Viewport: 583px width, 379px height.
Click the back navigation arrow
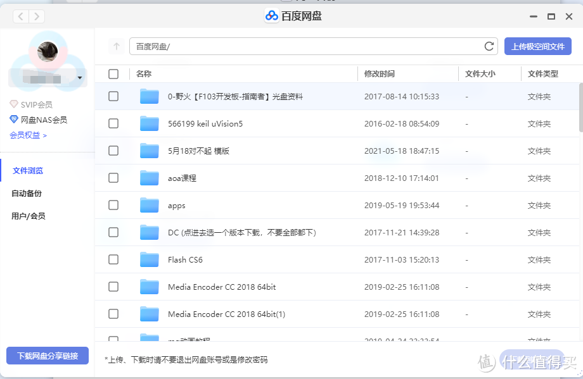point(20,16)
